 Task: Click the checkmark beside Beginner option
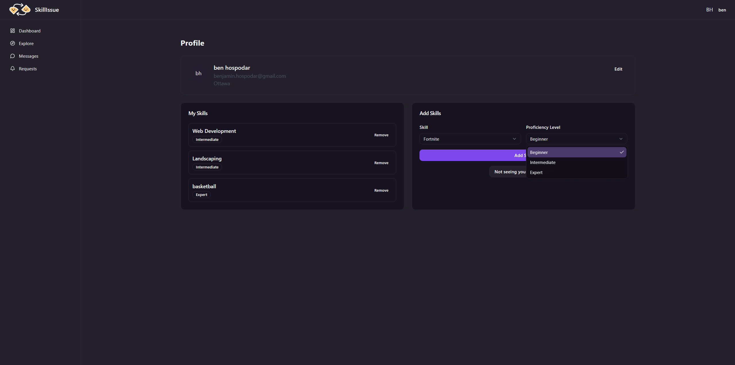pyautogui.click(x=622, y=152)
